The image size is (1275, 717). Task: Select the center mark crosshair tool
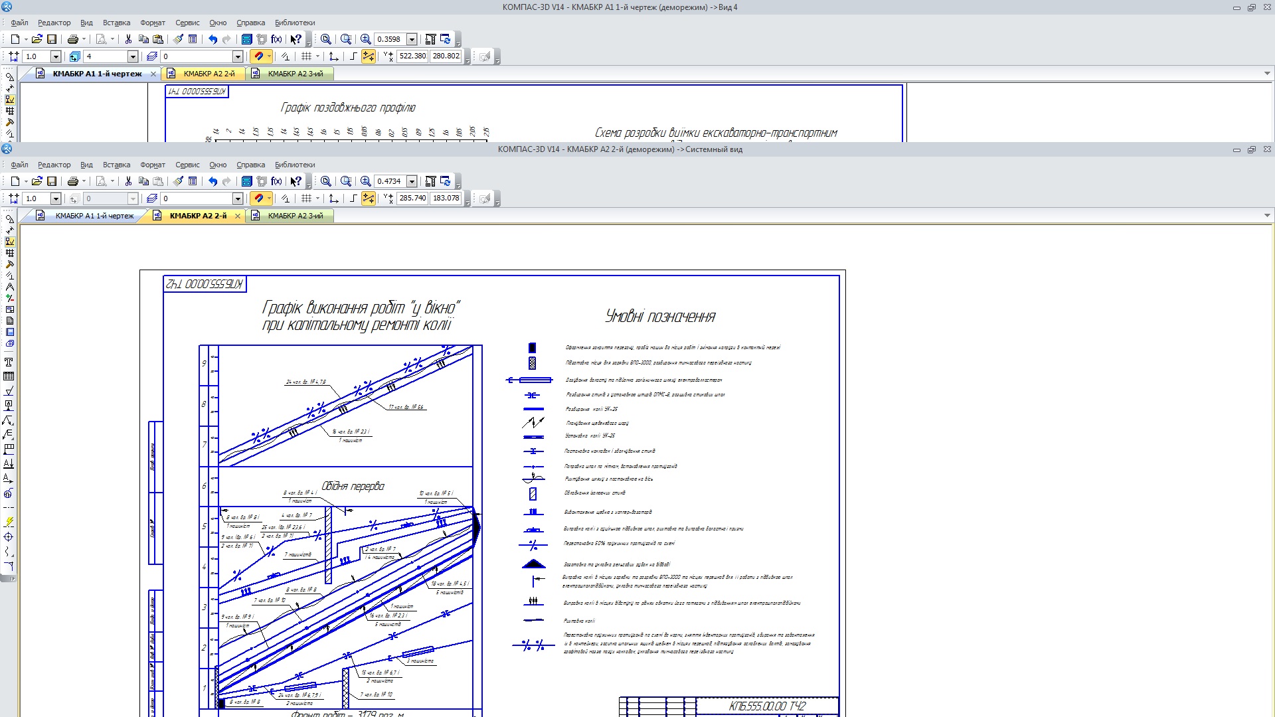(x=9, y=536)
